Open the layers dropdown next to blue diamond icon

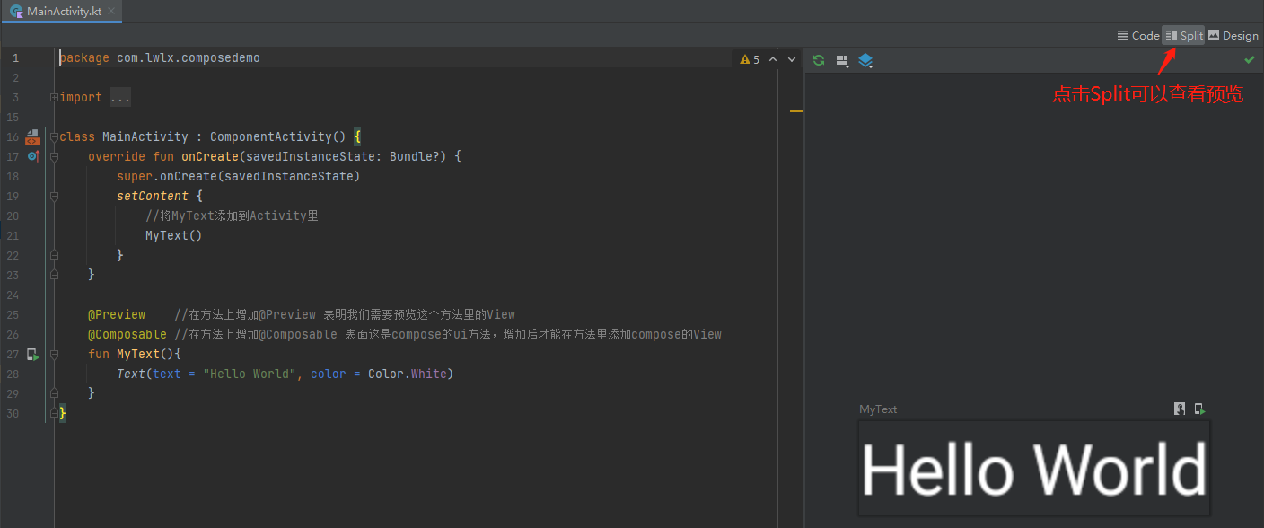[x=865, y=60]
